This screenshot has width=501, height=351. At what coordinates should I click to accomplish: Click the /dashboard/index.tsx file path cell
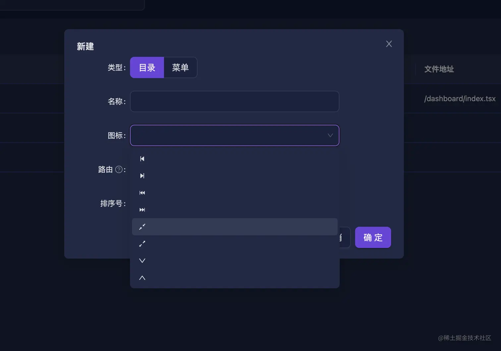point(460,99)
